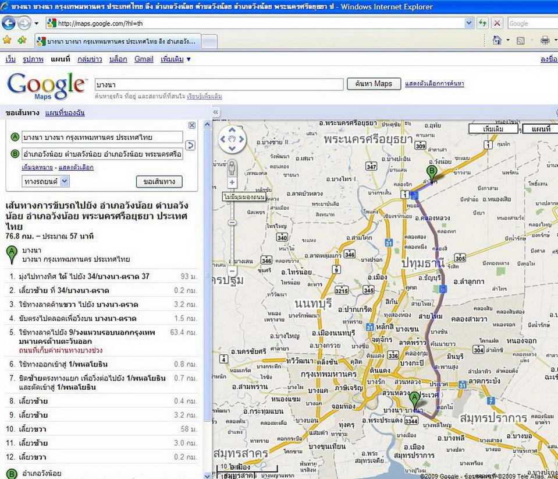The width and height of the screenshot is (558, 479).
Task: Open the รูปภาพ link
Action: point(33,59)
